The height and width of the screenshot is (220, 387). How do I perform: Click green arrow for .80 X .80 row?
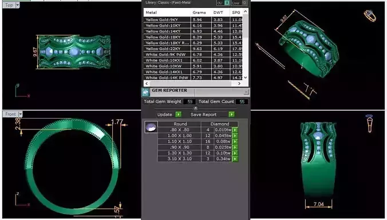coord(235,130)
